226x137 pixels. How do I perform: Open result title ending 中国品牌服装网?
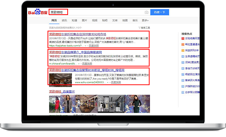[x=76, y=52]
